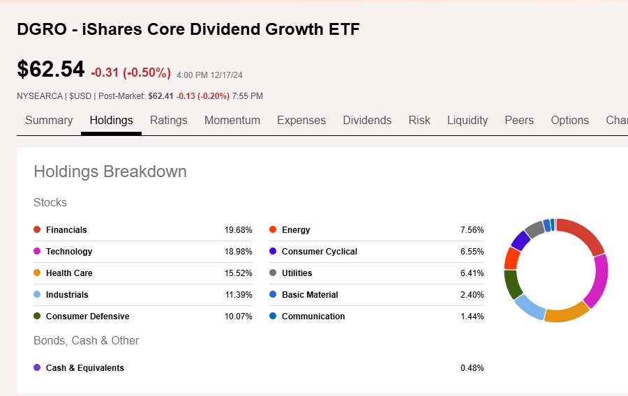Open the Momentum tab

(232, 120)
